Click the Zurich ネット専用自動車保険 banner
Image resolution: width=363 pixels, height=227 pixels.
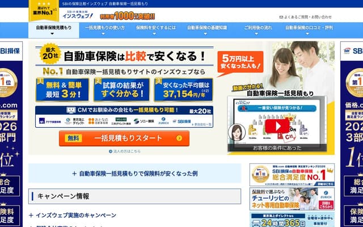292,199
